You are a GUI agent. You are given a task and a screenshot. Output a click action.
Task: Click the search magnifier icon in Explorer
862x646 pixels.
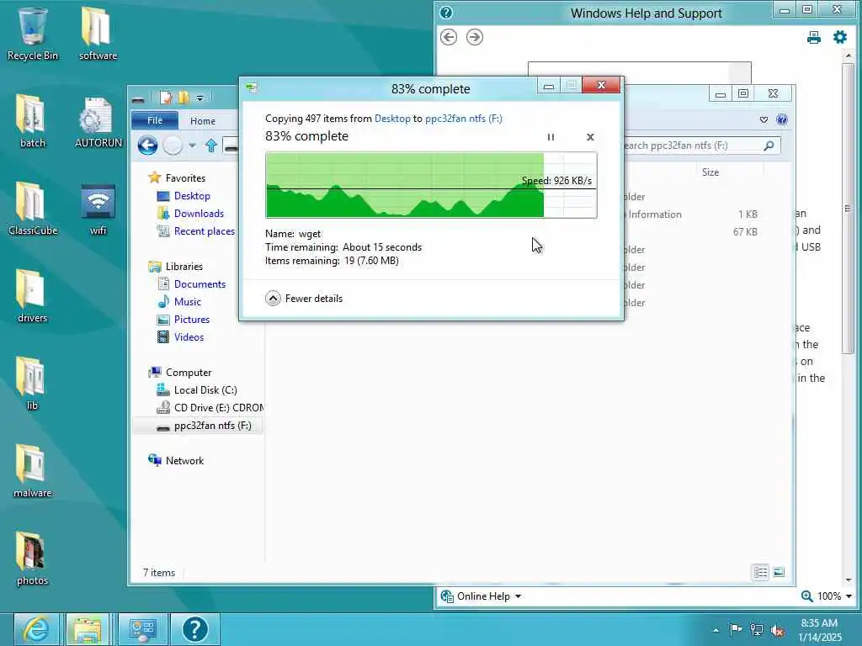click(769, 146)
